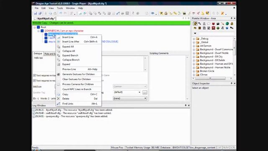268x151 pixels.
Task: Choose Copy from context menu
Action: click(79, 94)
